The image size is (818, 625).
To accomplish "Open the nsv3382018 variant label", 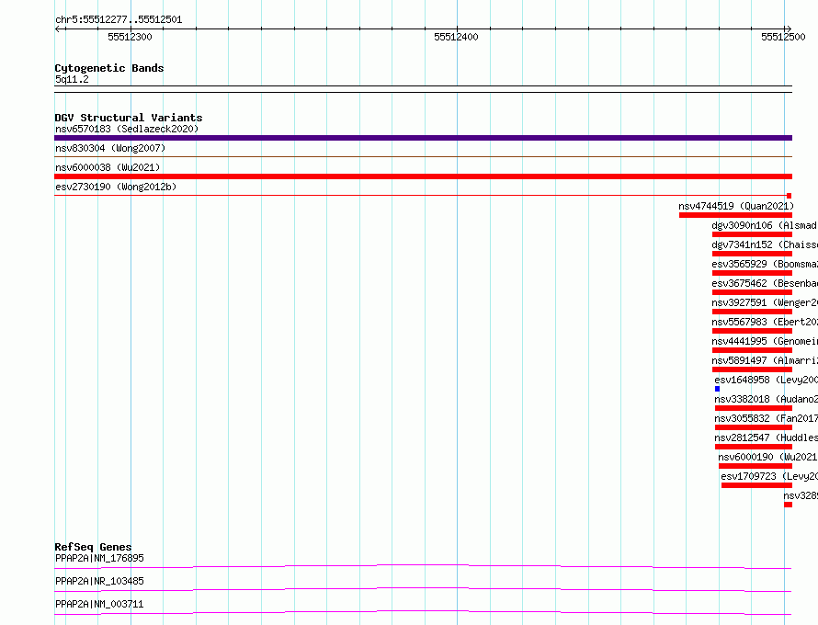I will point(766,399).
